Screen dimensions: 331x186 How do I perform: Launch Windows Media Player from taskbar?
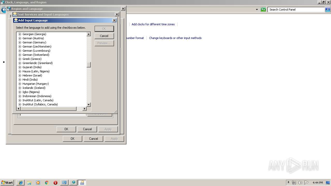pyautogui.click(x=38, y=183)
